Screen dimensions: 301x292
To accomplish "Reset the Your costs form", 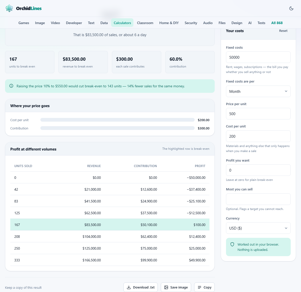I will pyautogui.click(x=283, y=31).
